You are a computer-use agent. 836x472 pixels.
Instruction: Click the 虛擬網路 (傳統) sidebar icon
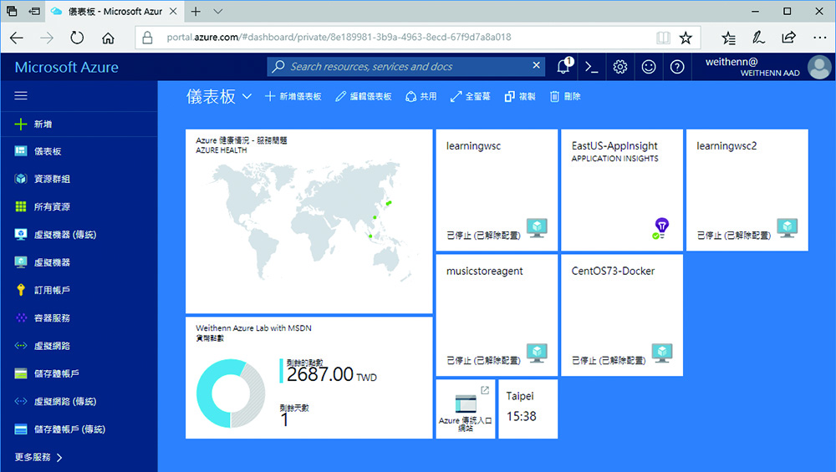pos(21,401)
